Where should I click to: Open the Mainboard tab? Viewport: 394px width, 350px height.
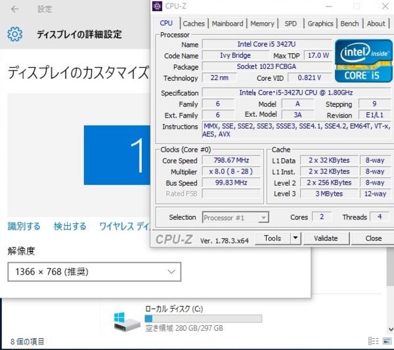pyautogui.click(x=227, y=24)
